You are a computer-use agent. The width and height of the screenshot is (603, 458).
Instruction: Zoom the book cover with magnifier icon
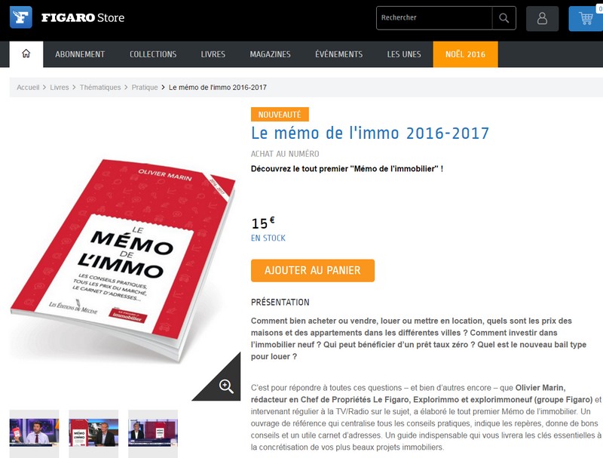pos(226,386)
